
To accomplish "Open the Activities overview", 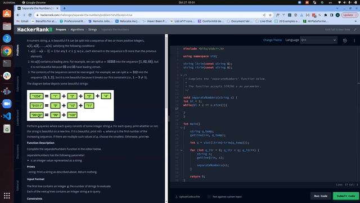I will (x=9, y=2).
